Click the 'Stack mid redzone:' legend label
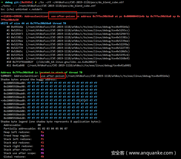This screenshot has width=181, height=159. click(x=17, y=143)
